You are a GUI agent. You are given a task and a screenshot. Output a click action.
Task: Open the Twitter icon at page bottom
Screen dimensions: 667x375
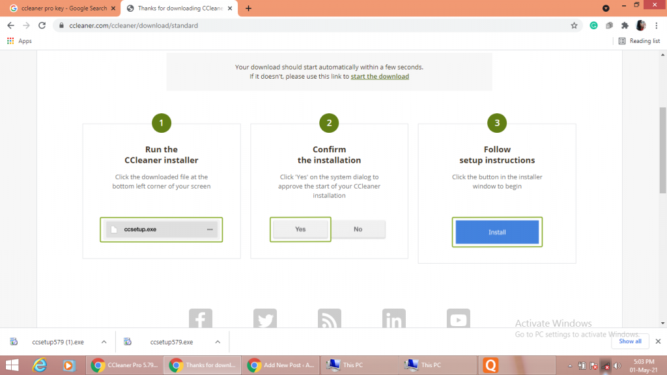(x=265, y=319)
